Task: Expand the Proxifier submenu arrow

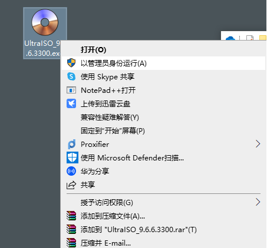Action: click(x=258, y=144)
